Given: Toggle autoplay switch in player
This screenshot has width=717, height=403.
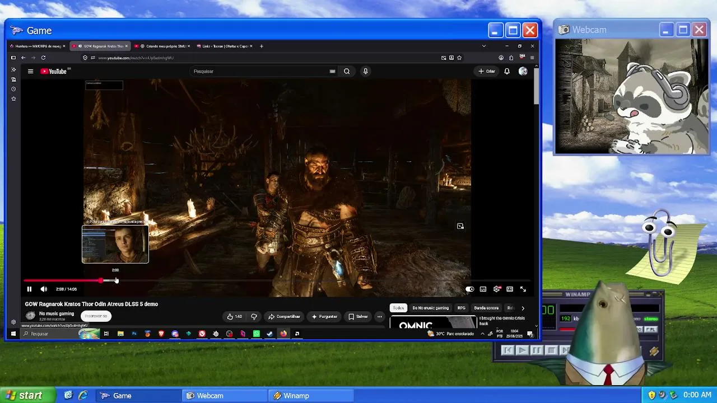Looking at the screenshot, I should click(469, 289).
